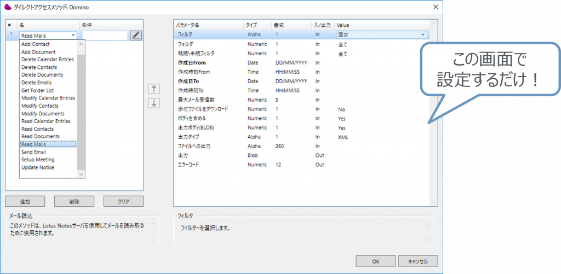Select Send Email from the method list
Image resolution: width=561 pixels, height=274 pixels.
pyautogui.click(x=33, y=152)
